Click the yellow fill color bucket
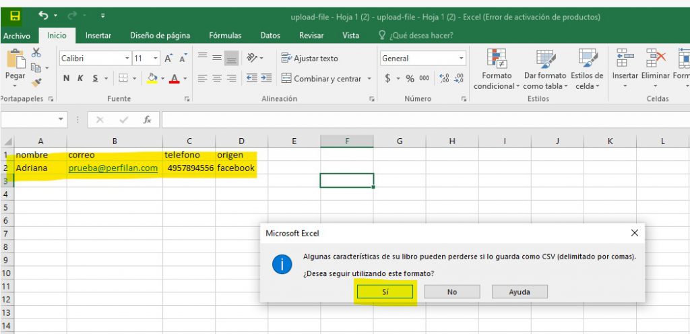This screenshot has width=690, height=334. click(152, 79)
